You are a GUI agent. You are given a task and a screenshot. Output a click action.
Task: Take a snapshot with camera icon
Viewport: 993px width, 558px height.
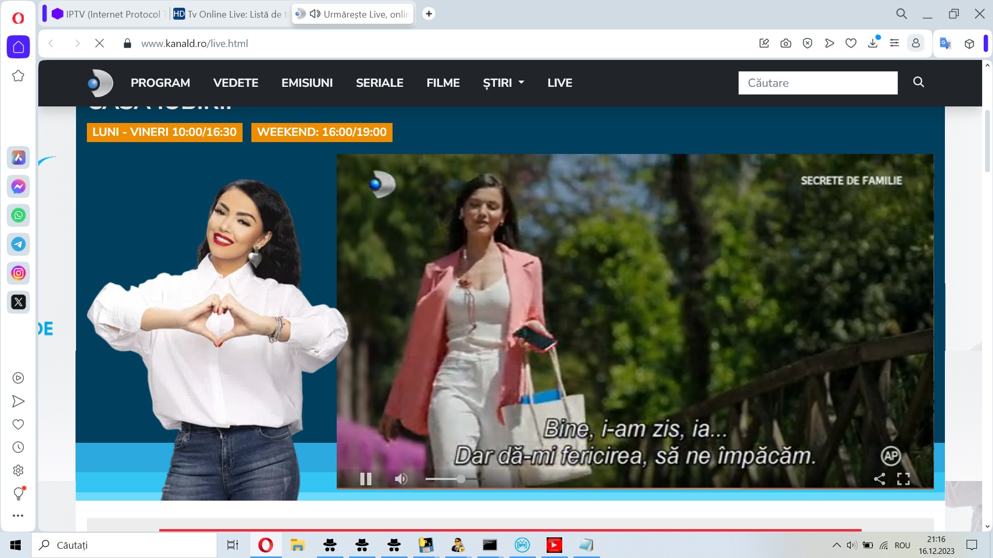tap(786, 43)
